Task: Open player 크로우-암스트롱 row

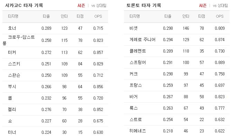Action: [x=55, y=40]
